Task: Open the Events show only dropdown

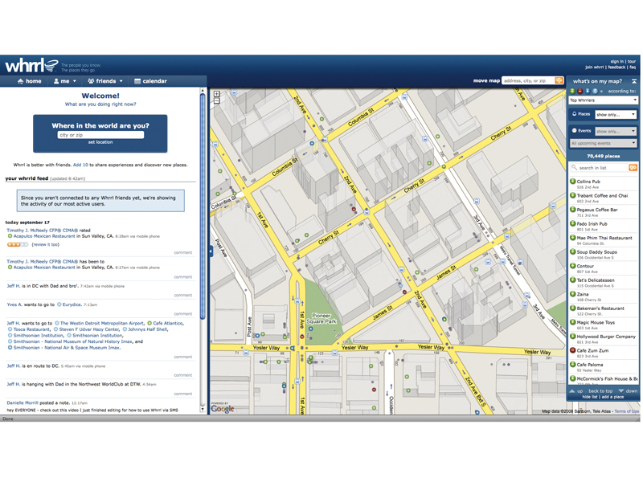Action: coord(616,131)
